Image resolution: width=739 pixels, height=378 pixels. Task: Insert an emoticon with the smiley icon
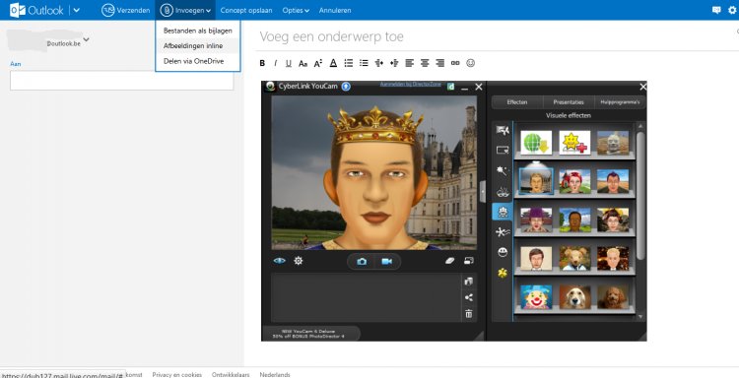470,63
